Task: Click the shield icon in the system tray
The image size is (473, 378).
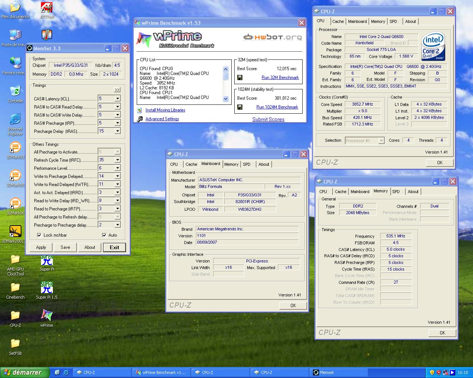Action: point(432,372)
